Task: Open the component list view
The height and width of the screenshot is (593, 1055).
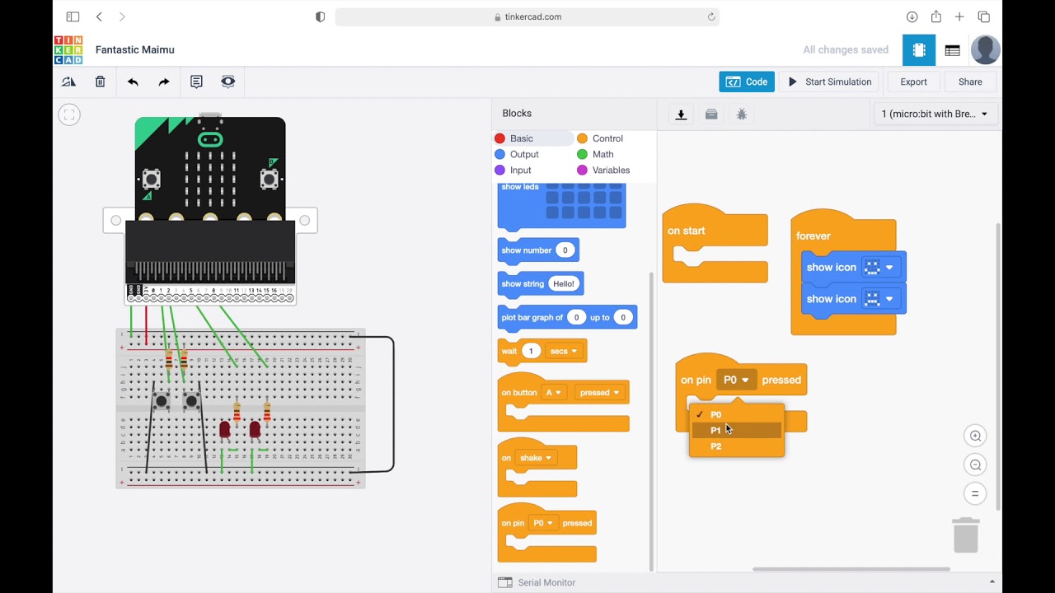Action: coord(953,50)
